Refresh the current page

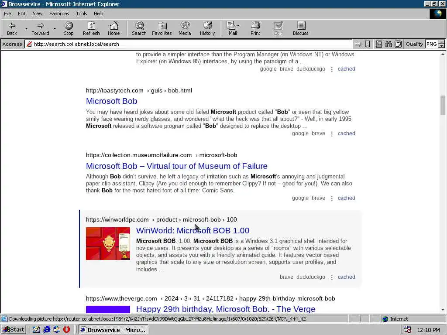point(91,28)
